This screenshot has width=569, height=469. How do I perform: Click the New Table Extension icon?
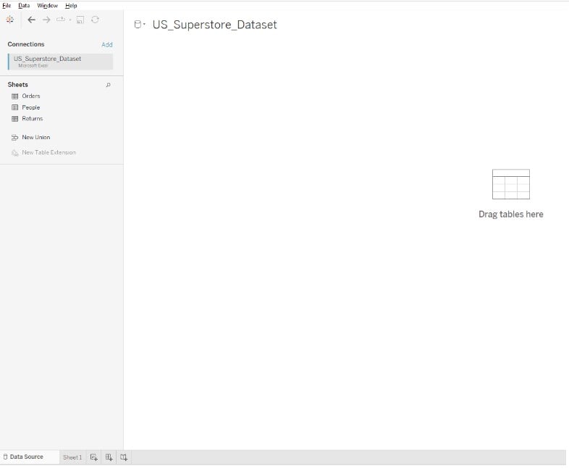click(15, 153)
